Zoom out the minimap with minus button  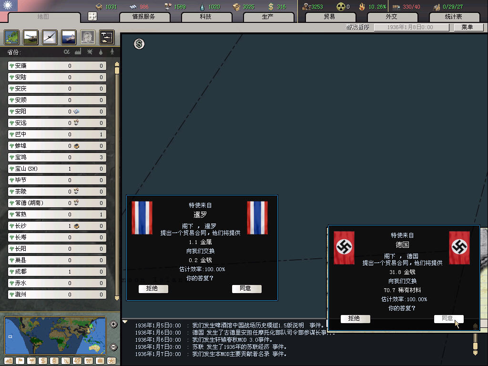click(x=113, y=347)
